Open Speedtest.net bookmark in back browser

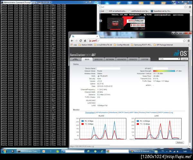[x=161, y=11]
